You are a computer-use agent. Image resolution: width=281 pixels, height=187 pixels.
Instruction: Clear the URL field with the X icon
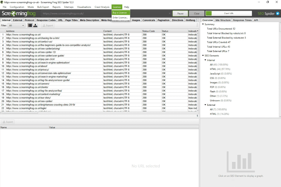[169, 13]
